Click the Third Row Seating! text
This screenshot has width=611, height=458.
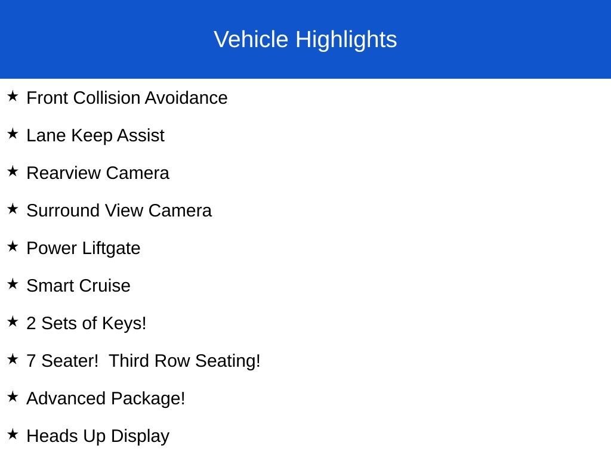[x=184, y=361]
